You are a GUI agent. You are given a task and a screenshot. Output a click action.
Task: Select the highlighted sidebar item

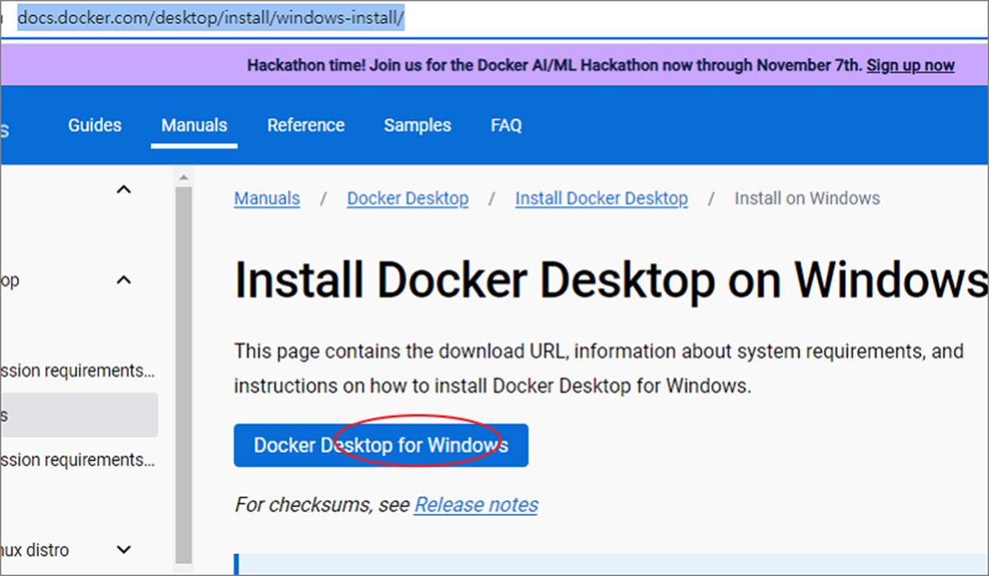point(79,415)
